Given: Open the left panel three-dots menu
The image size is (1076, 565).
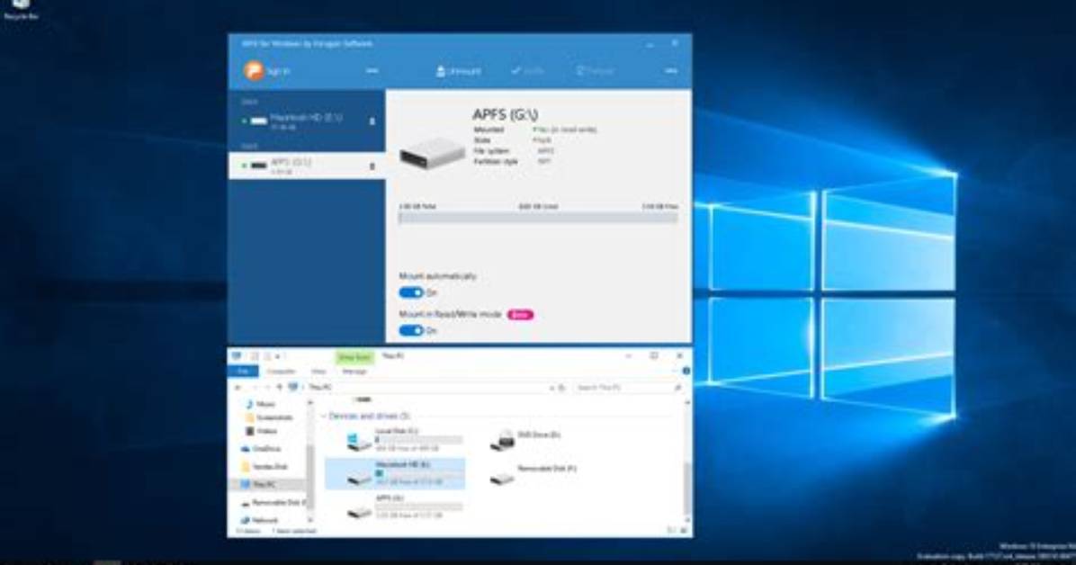Looking at the screenshot, I should pos(372,70).
